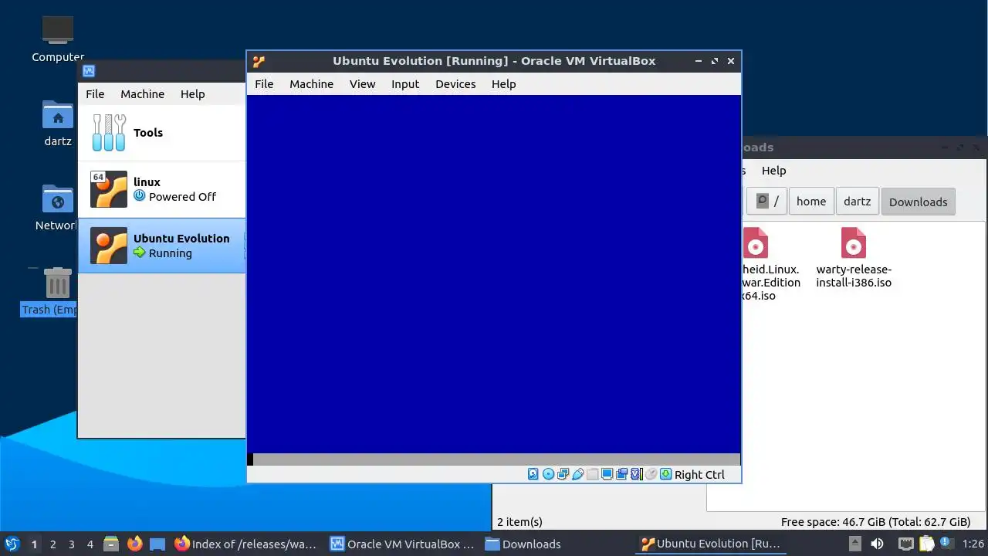Switch to Oracle VM VirtualBox taskbar entry
The width and height of the screenshot is (988, 556).
tap(402, 544)
